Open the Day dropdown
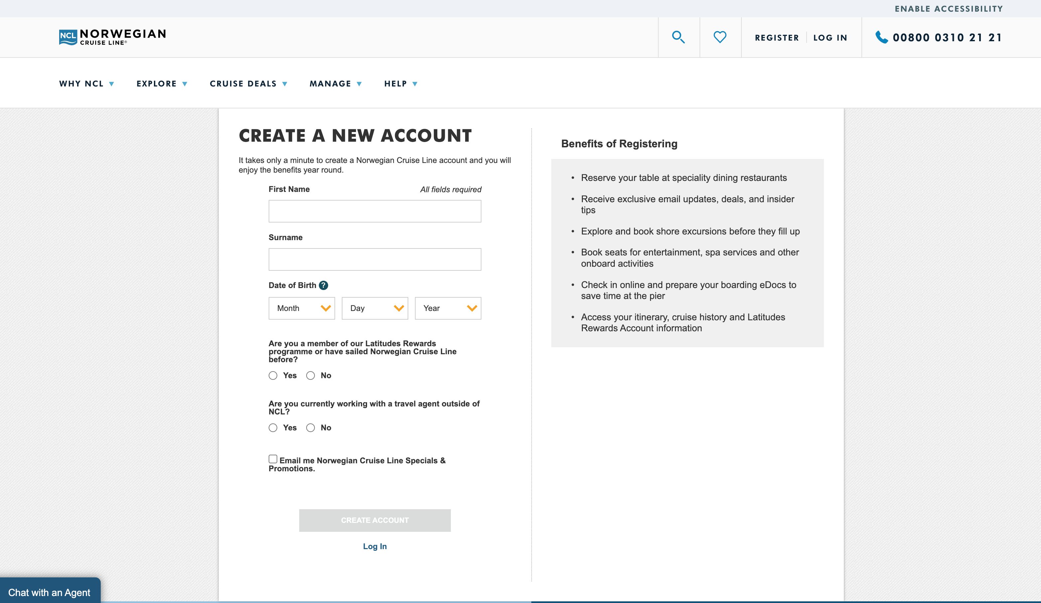Screen dimensions: 1041x603 point(375,308)
